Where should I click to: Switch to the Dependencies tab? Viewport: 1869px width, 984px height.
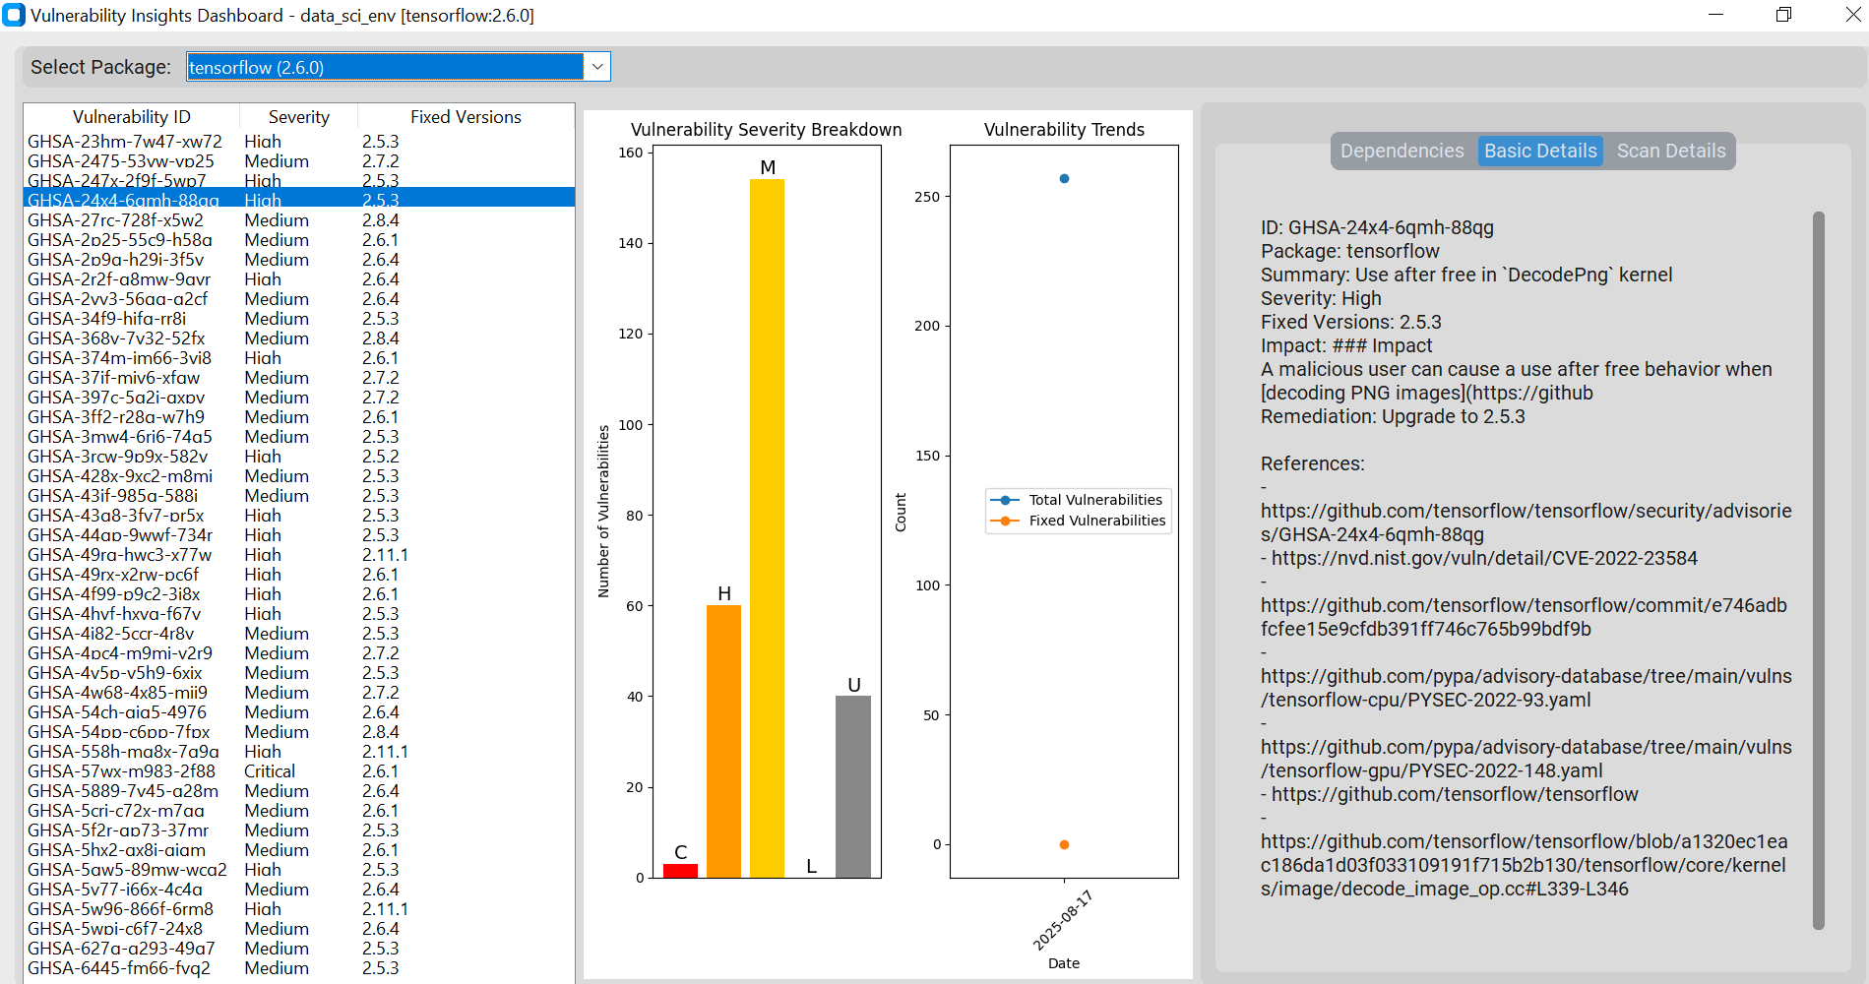click(x=1402, y=151)
